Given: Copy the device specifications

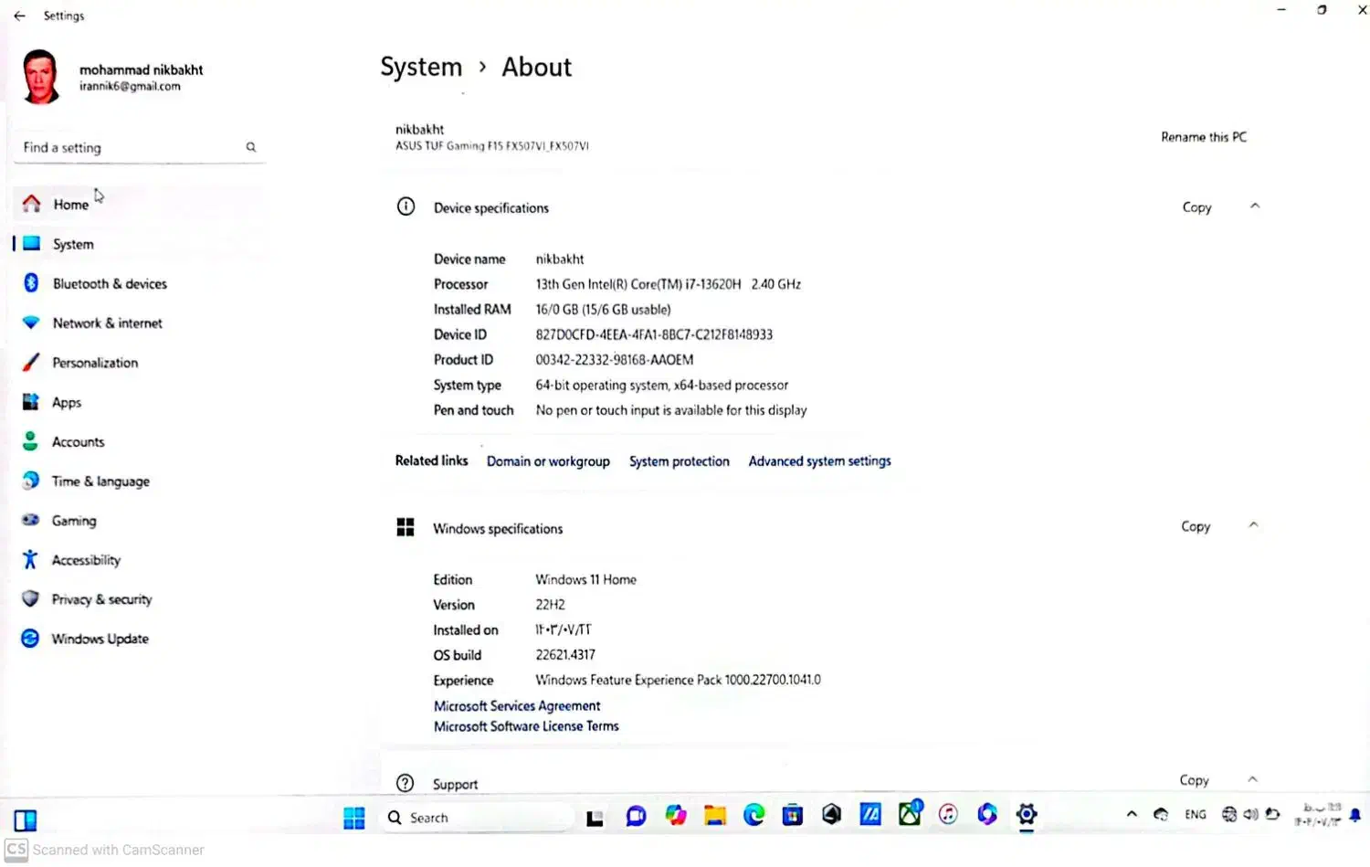Looking at the screenshot, I should (1196, 207).
